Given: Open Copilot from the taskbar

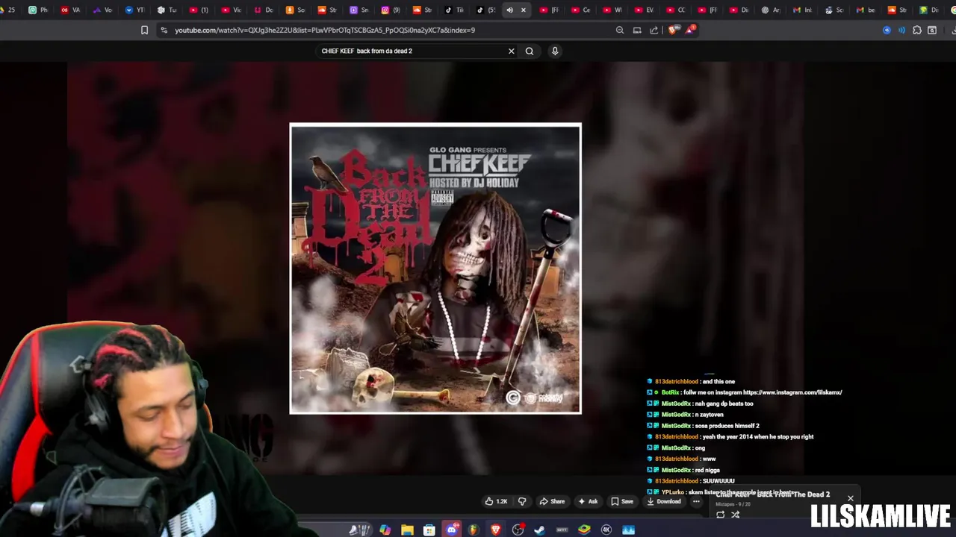Looking at the screenshot, I should point(385,530).
